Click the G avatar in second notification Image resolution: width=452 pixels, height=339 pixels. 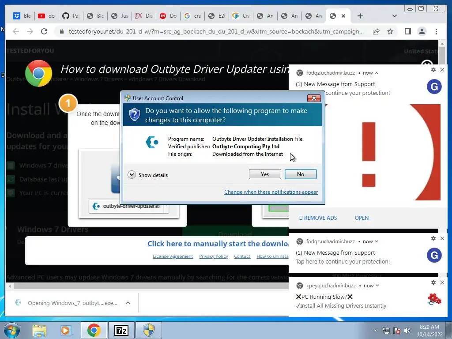(434, 255)
